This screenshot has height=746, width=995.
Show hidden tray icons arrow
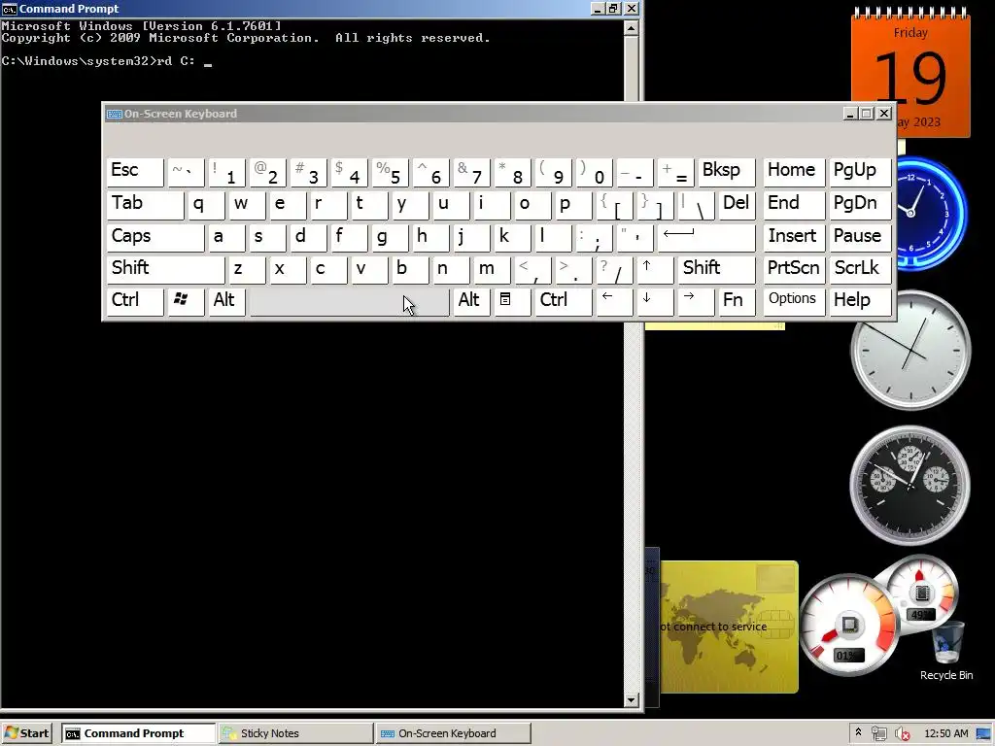859,732
